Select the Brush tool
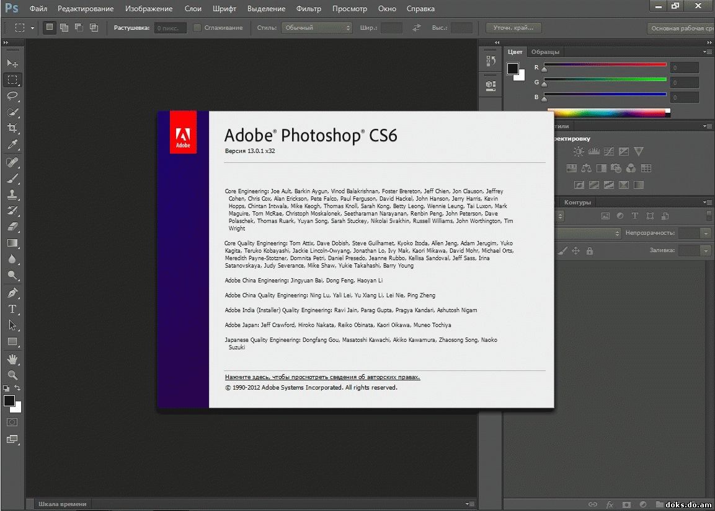 (12, 178)
